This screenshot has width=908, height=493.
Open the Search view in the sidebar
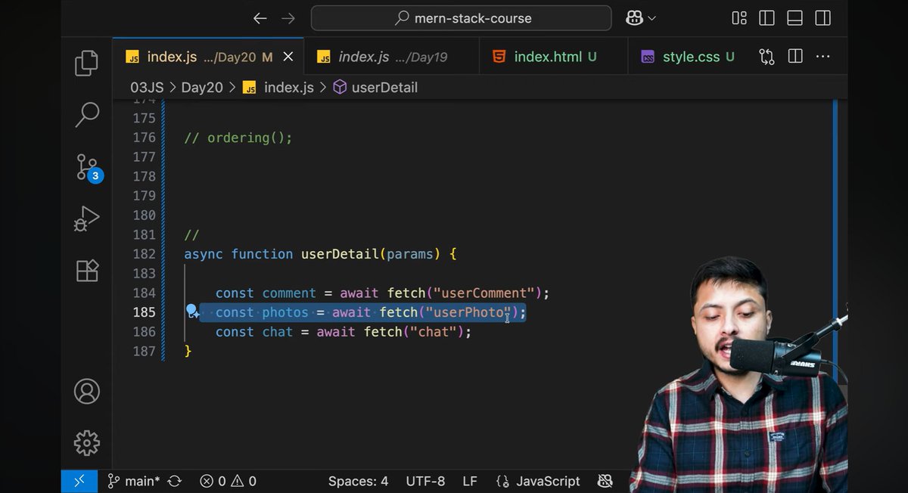pyautogui.click(x=86, y=115)
